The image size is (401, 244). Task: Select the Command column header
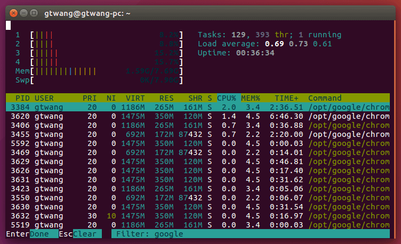[x=324, y=98]
